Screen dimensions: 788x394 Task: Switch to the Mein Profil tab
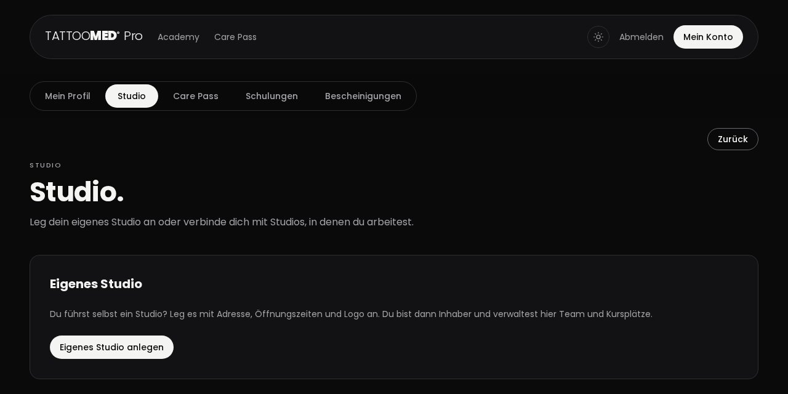click(x=68, y=96)
